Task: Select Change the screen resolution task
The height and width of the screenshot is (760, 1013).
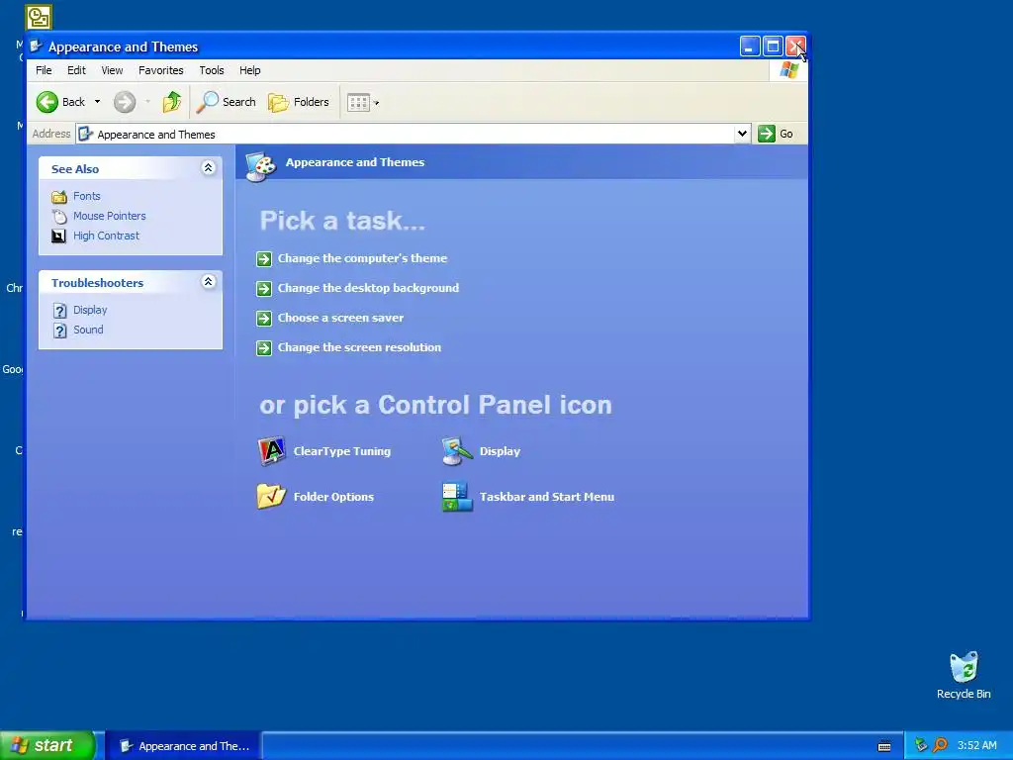Action: pos(359,347)
